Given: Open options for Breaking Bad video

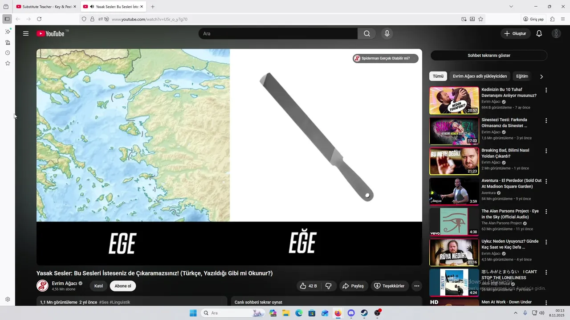Looking at the screenshot, I should 546,151.
